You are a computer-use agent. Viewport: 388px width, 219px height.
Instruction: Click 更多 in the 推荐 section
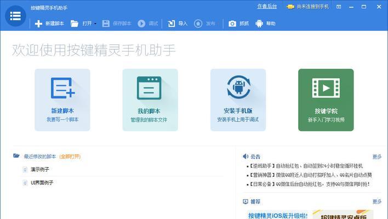click(377, 201)
